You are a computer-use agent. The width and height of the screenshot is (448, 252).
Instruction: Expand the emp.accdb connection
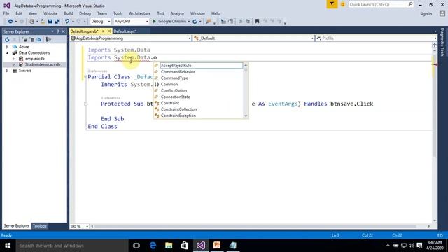pyautogui.click(x=13, y=59)
